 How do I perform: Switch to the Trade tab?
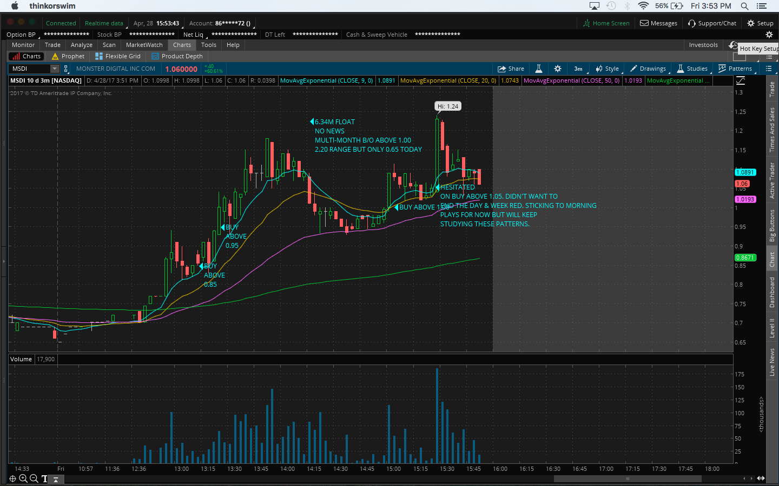(52, 45)
